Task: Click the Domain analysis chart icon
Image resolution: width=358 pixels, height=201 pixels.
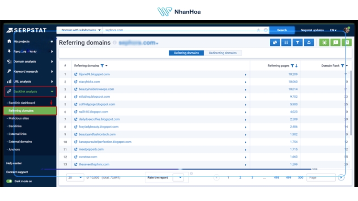Action: (x=9, y=61)
